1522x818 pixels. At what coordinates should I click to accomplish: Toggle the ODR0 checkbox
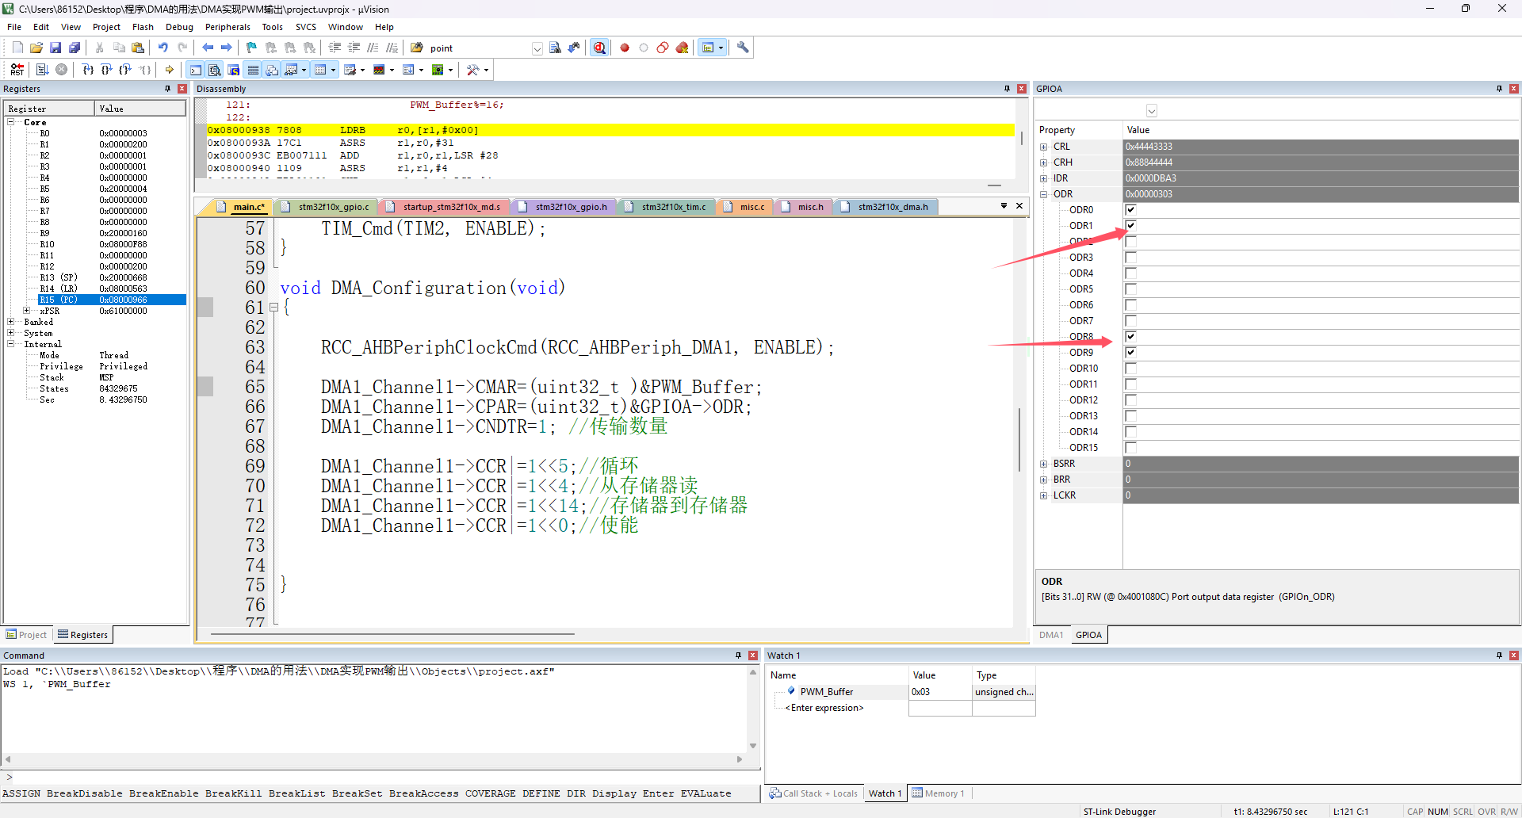pyautogui.click(x=1131, y=210)
